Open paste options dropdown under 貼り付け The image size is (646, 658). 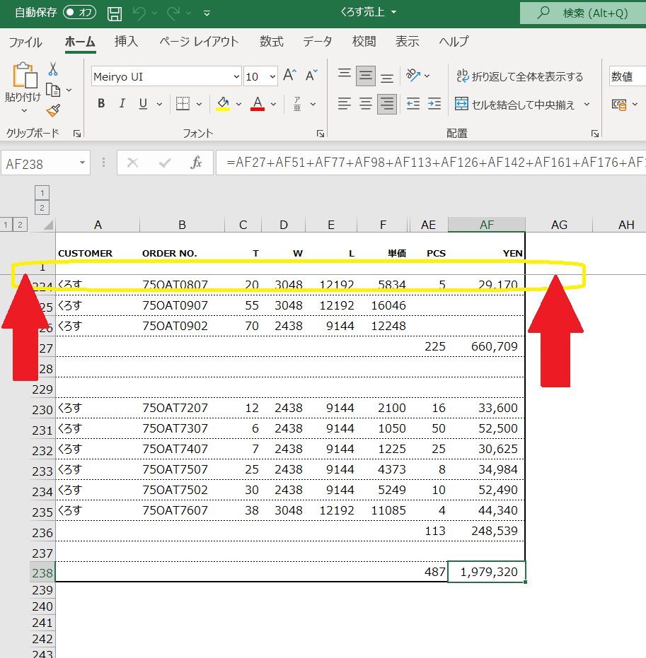pyautogui.click(x=24, y=111)
